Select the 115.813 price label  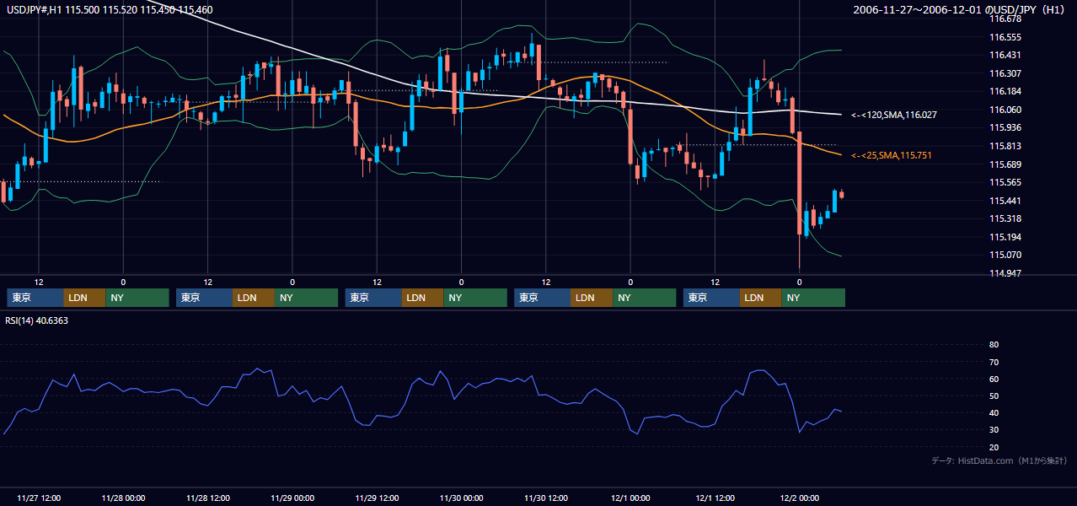(x=1005, y=146)
